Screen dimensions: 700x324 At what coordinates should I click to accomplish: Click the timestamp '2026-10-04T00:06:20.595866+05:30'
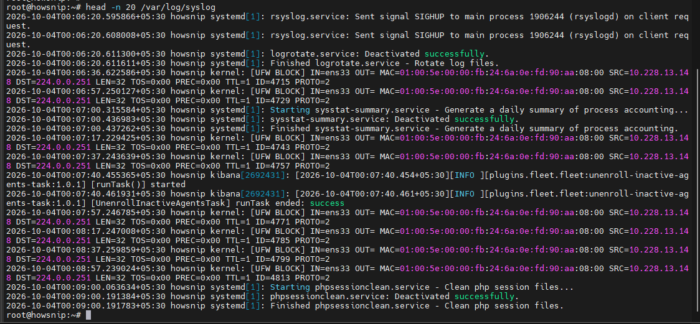click(x=86, y=17)
